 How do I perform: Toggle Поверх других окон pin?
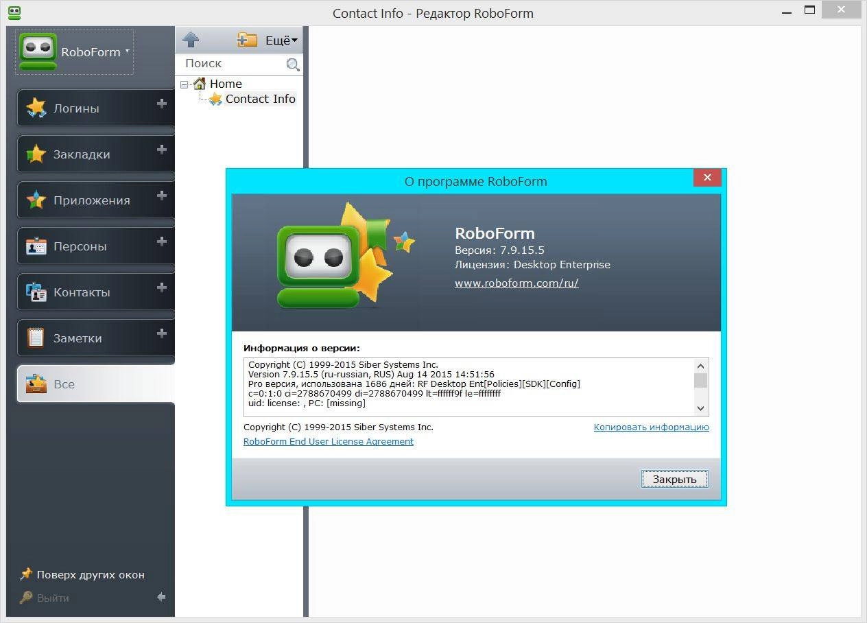click(x=82, y=575)
